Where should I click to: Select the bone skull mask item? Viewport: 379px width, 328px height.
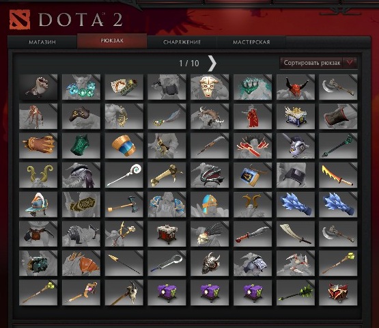click(210, 87)
